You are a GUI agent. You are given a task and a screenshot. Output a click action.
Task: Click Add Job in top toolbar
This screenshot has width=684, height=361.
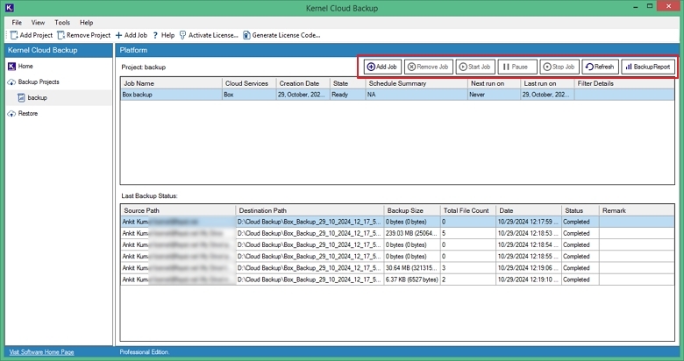click(x=132, y=35)
